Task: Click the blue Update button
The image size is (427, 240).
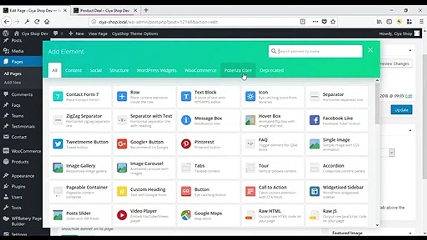Action: point(401,110)
